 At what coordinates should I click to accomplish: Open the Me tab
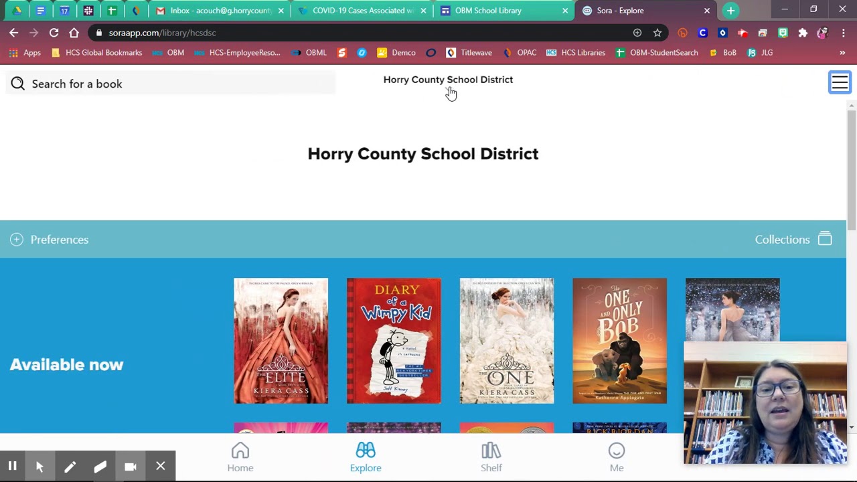pos(617,458)
